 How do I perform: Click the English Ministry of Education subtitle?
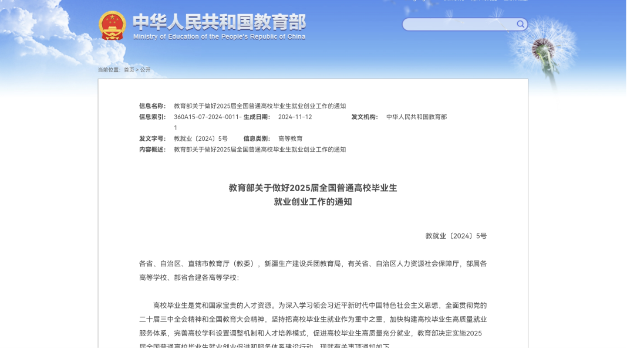point(219,36)
